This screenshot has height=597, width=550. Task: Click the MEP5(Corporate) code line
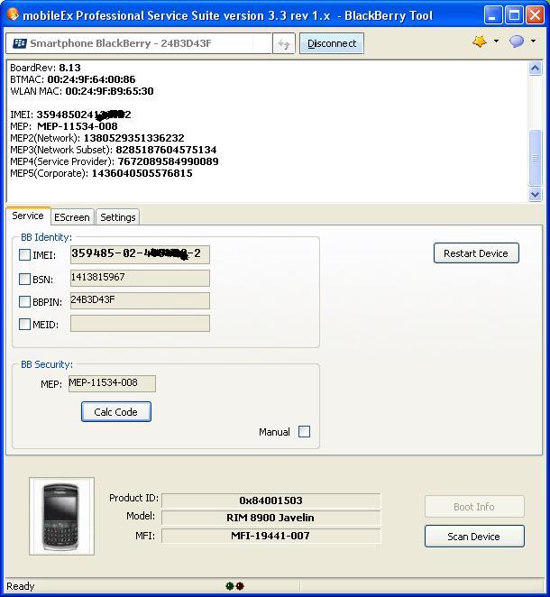click(101, 173)
